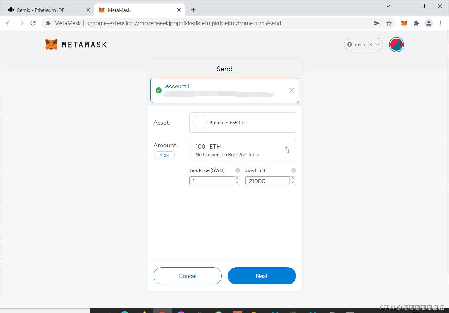Click Next to continue the send
Viewport: 449px width, 313px height.
pos(262,276)
